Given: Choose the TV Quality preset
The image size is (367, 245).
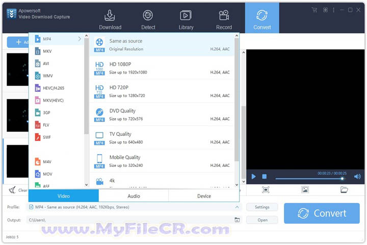Looking at the screenshot, I should (x=162, y=138).
